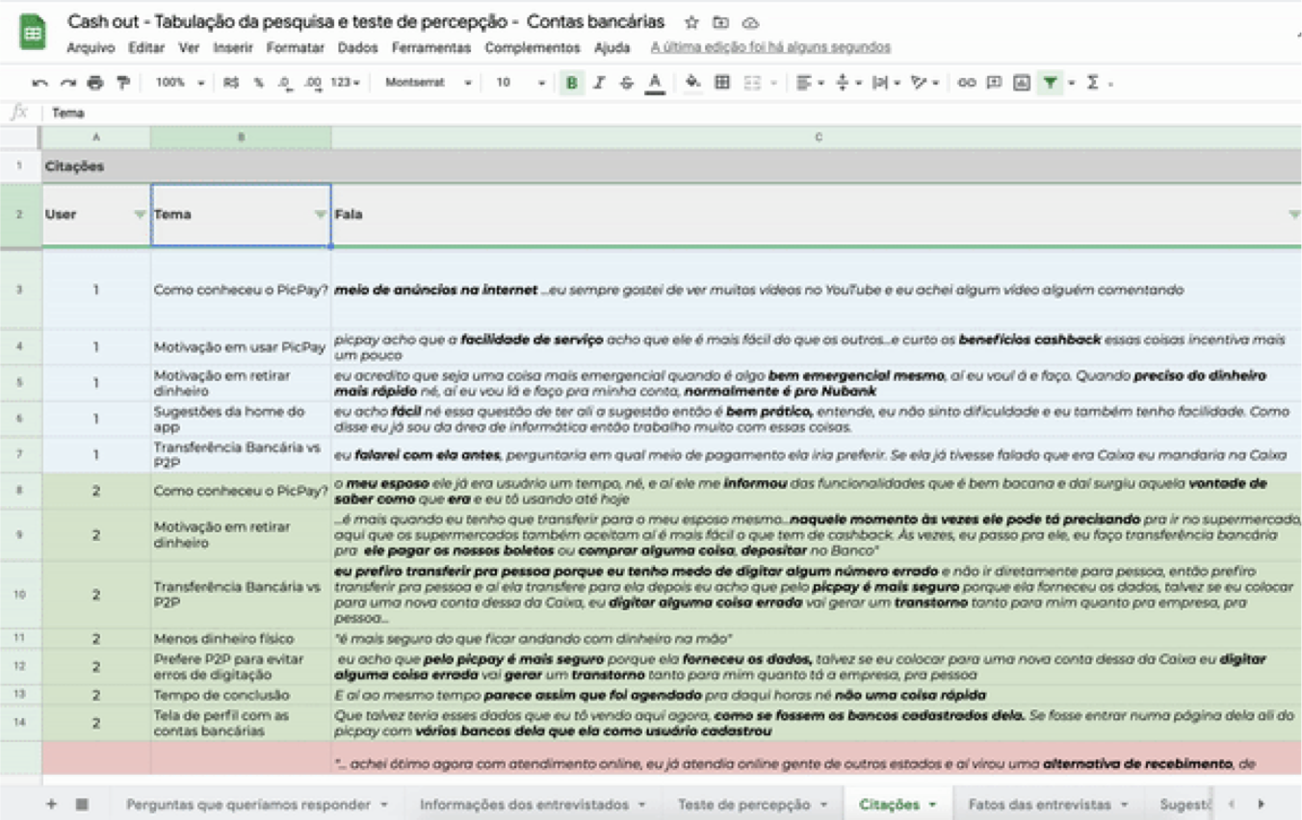
Task: Star this spreadsheet document
Action: [x=690, y=22]
